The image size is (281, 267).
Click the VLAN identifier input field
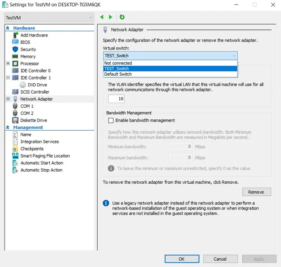116,99
